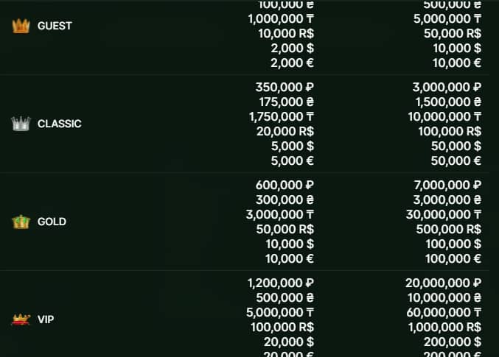499x357 pixels.
Task: Click the 600,000 ₽ value in GOLD row
Action: (285, 185)
